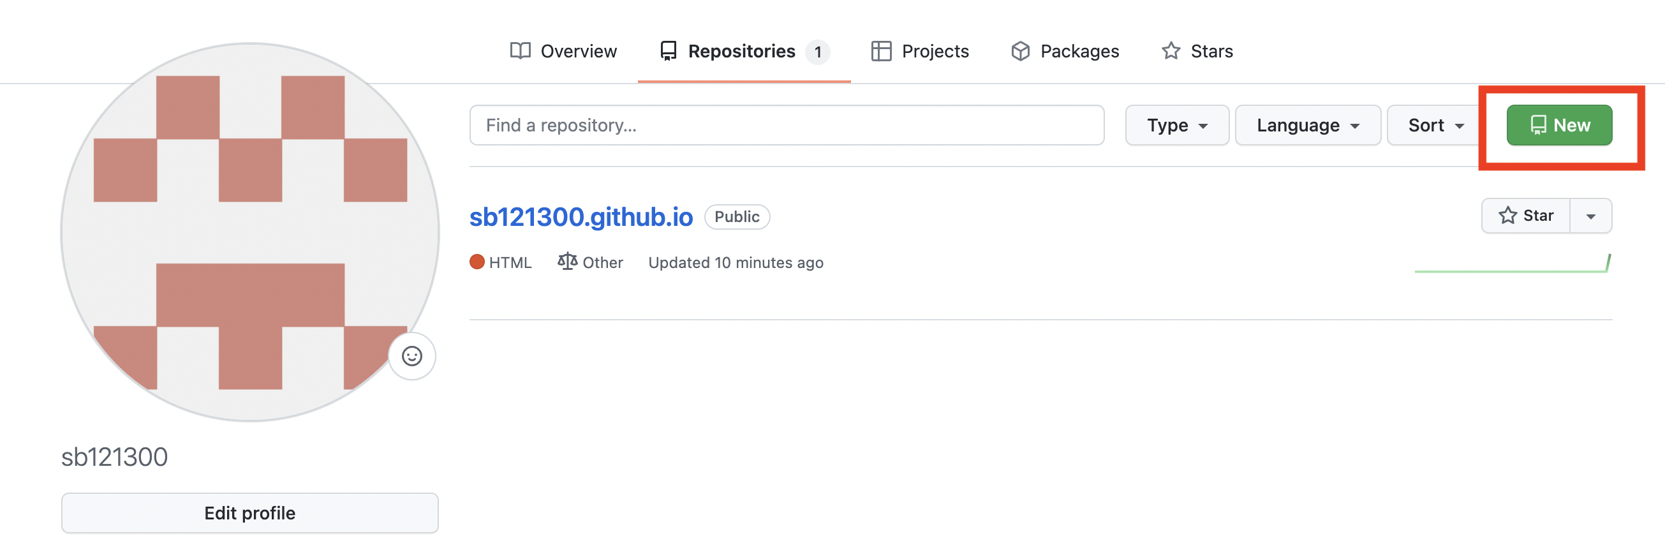Image resolution: width=1665 pixels, height=536 pixels.
Task: Click the 'Updated 10 minutes ago' text
Action: pyautogui.click(x=736, y=262)
